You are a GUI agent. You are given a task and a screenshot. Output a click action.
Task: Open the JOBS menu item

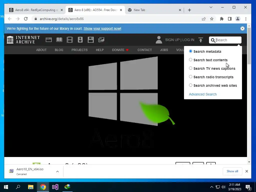(x=164, y=50)
